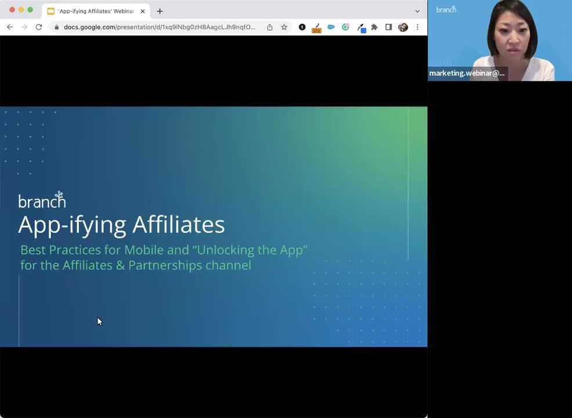Image resolution: width=572 pixels, height=418 pixels.
Task: Expand the tab search chevron
Action: click(x=417, y=11)
